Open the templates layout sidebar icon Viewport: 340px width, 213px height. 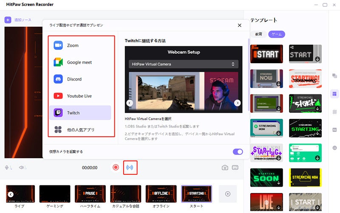(x=334, y=94)
